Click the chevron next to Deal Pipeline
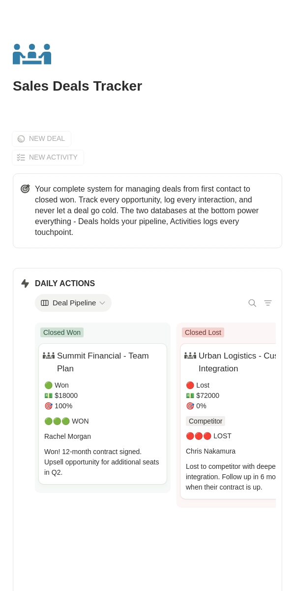Screen dimensions: 295x591 click(x=102, y=303)
